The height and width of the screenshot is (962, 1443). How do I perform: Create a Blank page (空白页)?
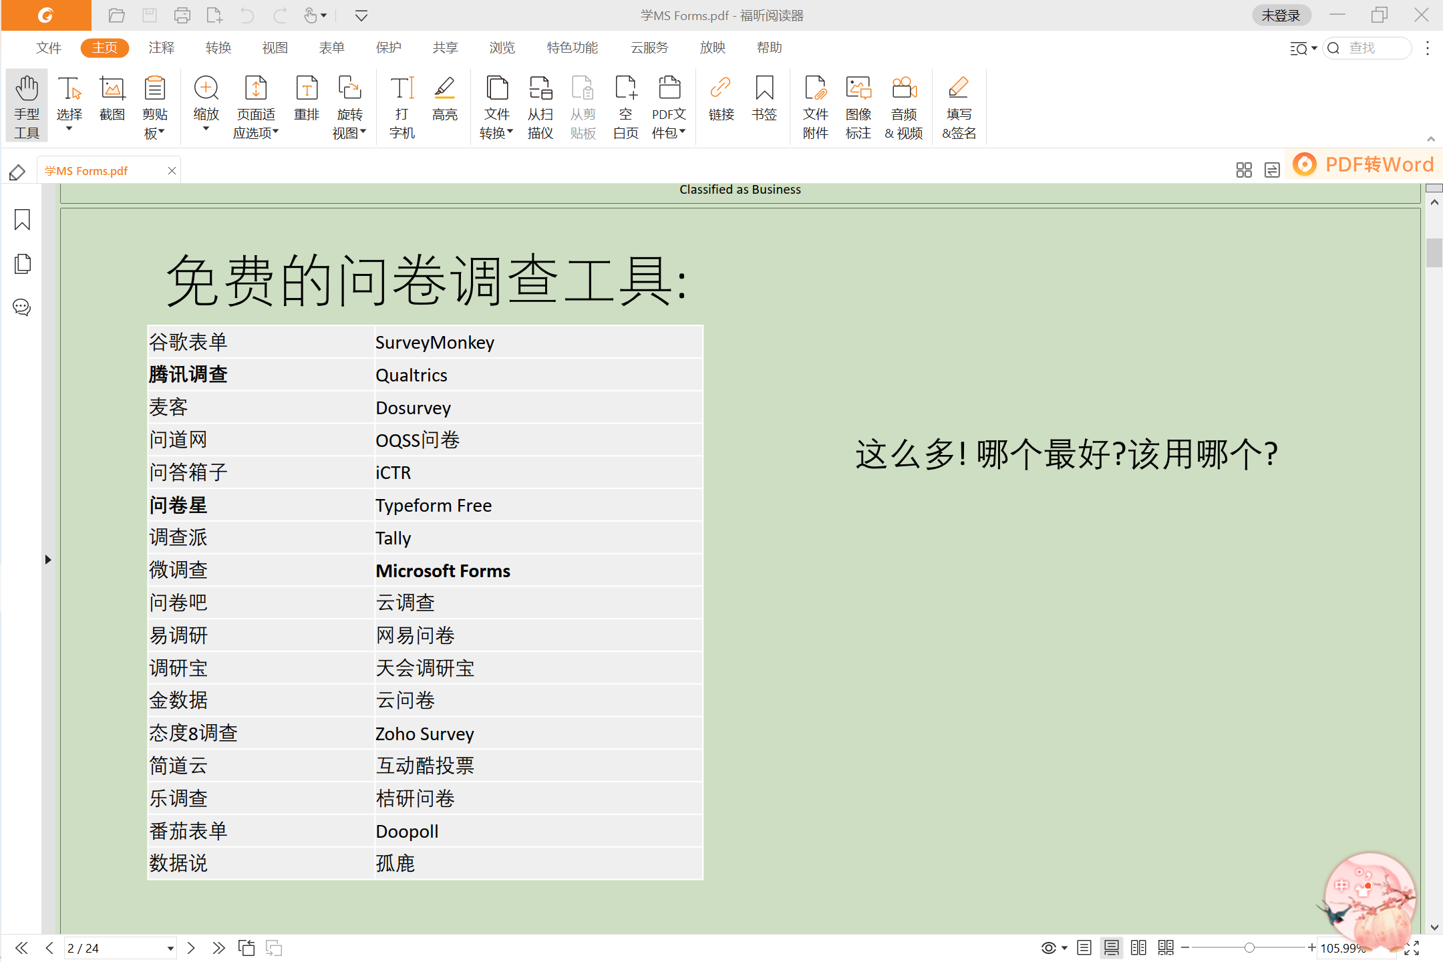(626, 106)
